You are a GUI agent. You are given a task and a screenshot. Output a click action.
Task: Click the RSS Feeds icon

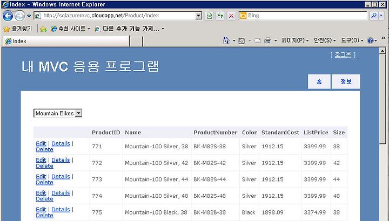tap(242, 41)
